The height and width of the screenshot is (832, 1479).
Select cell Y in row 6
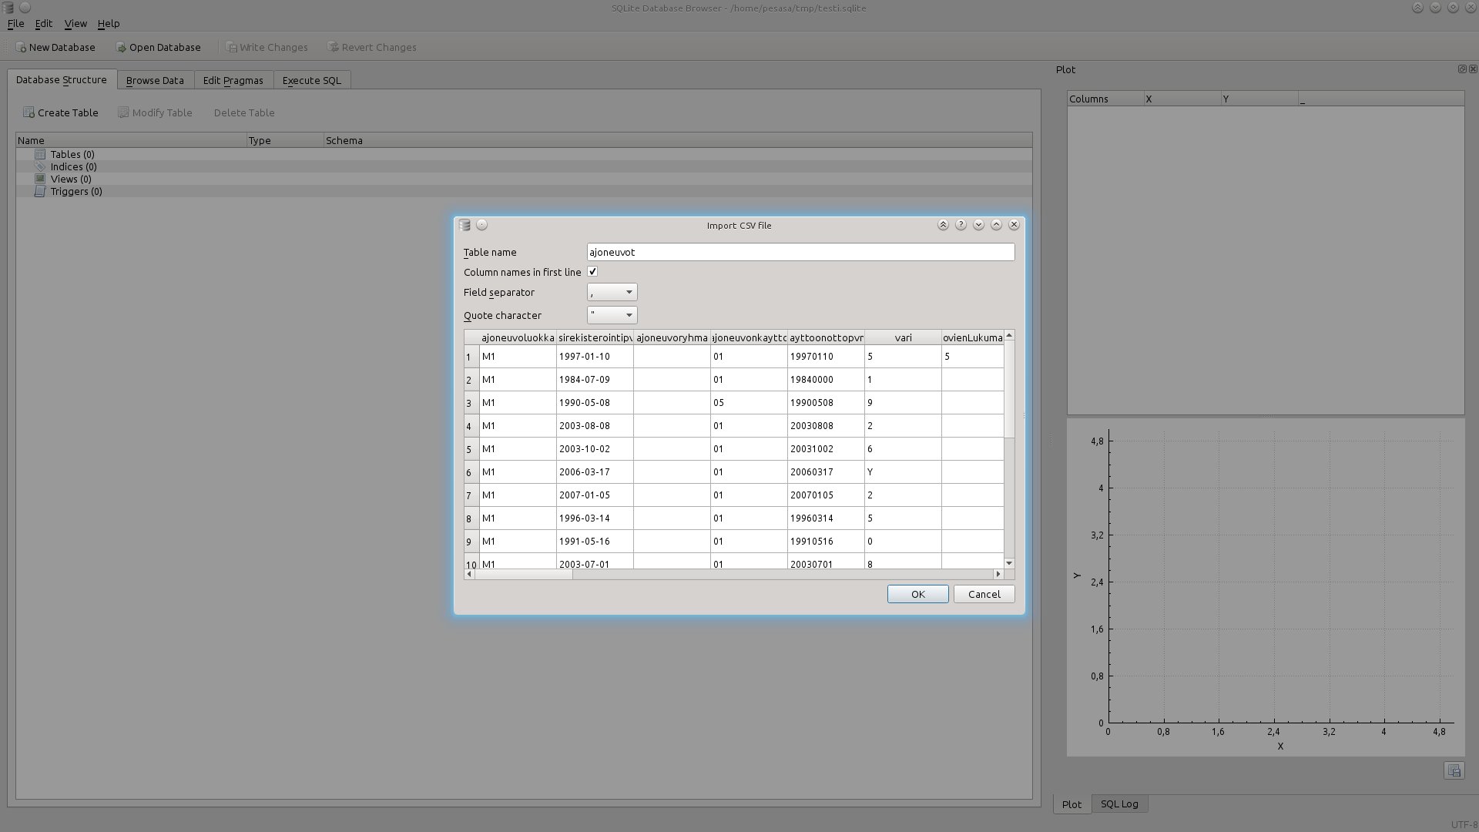coord(903,472)
